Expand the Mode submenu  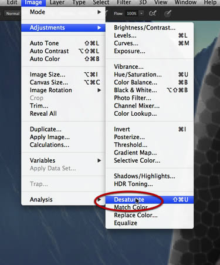click(63, 12)
